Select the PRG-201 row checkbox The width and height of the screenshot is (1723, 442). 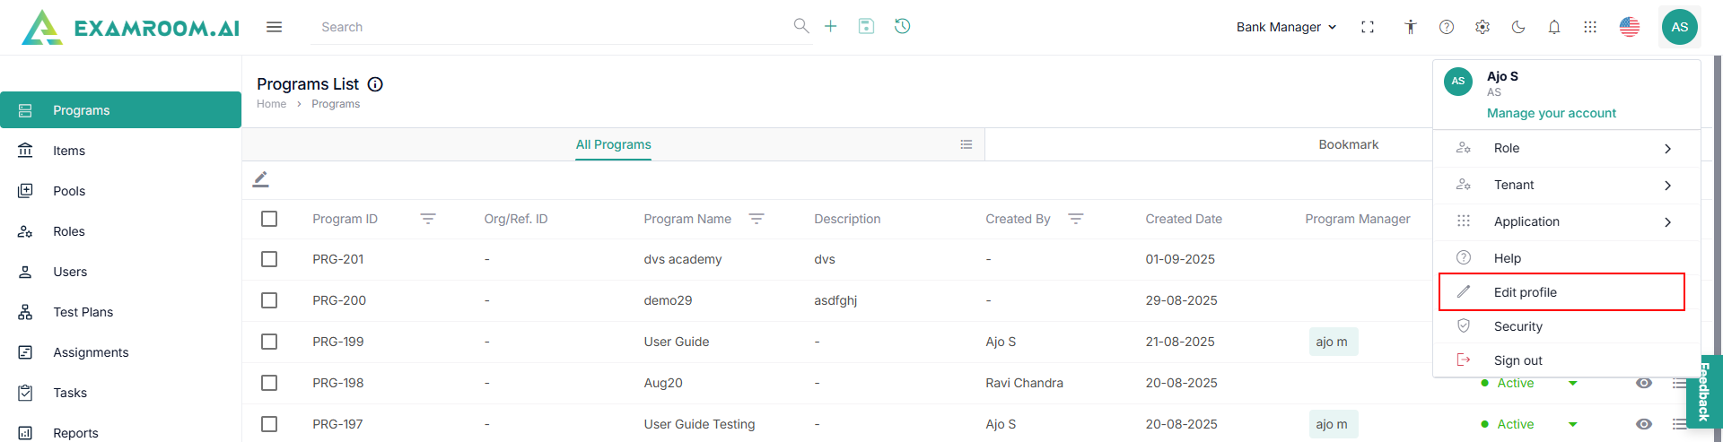pyautogui.click(x=269, y=259)
